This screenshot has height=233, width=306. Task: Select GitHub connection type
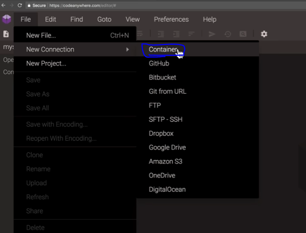coord(198,63)
